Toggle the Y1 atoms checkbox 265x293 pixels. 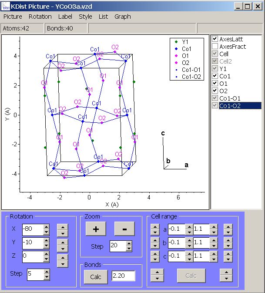pos(215,68)
